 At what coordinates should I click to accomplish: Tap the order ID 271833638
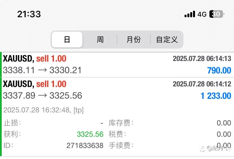(x=85, y=145)
